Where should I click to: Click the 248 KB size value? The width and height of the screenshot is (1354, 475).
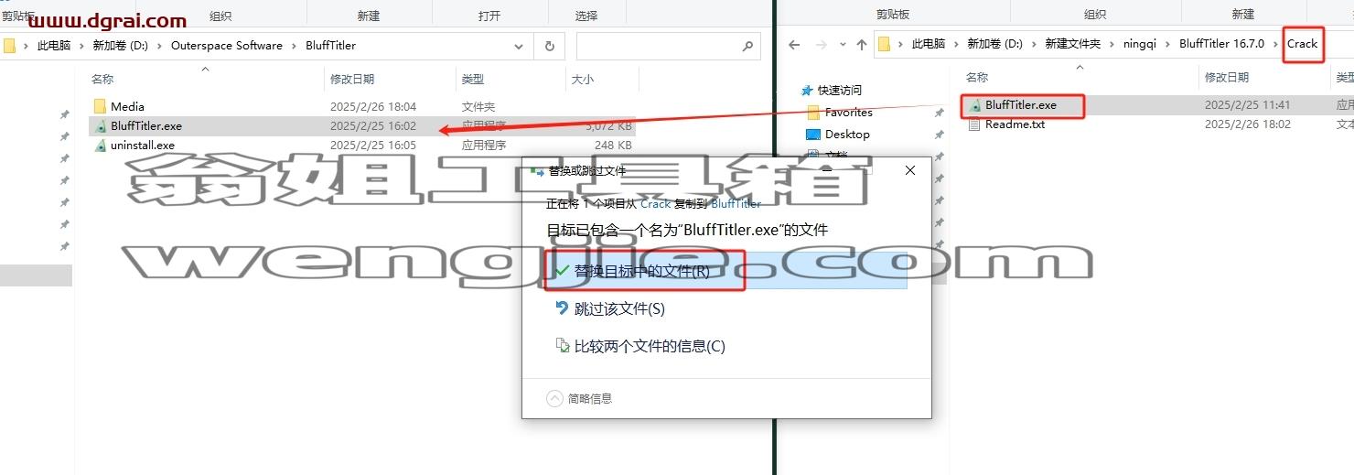pos(613,145)
